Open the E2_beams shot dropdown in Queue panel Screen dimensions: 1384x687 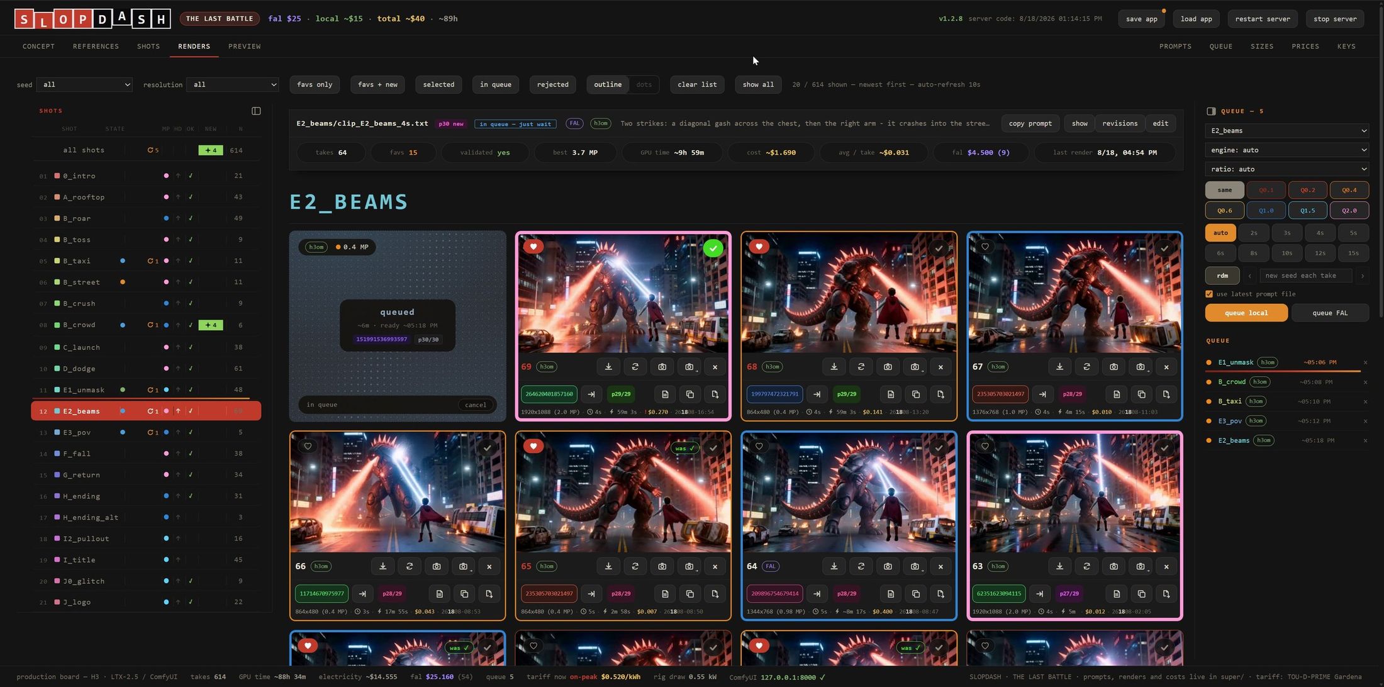coord(1287,131)
